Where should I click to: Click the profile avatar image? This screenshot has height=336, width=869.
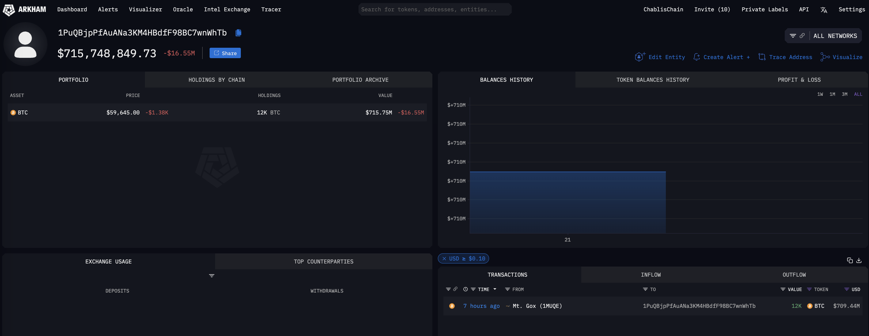point(25,44)
